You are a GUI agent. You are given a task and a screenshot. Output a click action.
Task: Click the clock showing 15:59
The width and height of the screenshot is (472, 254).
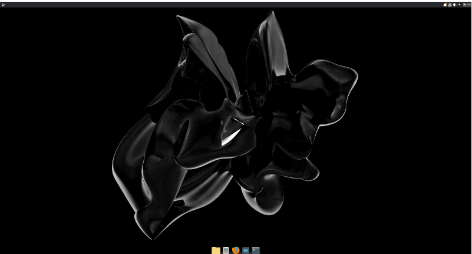pyautogui.click(x=467, y=5)
